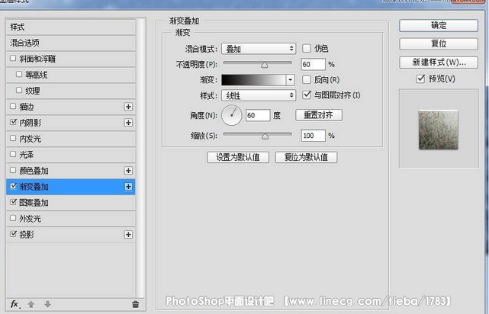Enable the 颜色叠加 checkbox
Viewport: 489px width, 314px height.
pyautogui.click(x=13, y=170)
